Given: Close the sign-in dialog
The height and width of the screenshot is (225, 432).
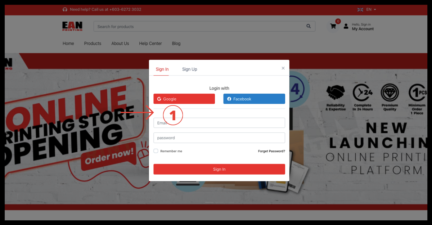Looking at the screenshot, I should (283, 68).
